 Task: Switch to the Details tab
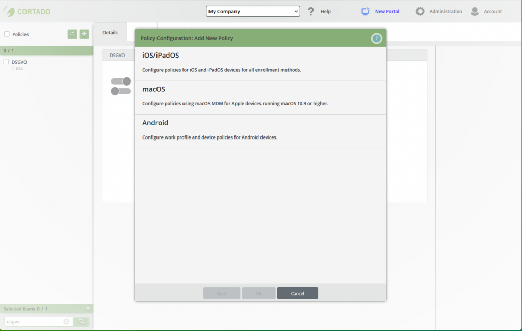coord(110,32)
